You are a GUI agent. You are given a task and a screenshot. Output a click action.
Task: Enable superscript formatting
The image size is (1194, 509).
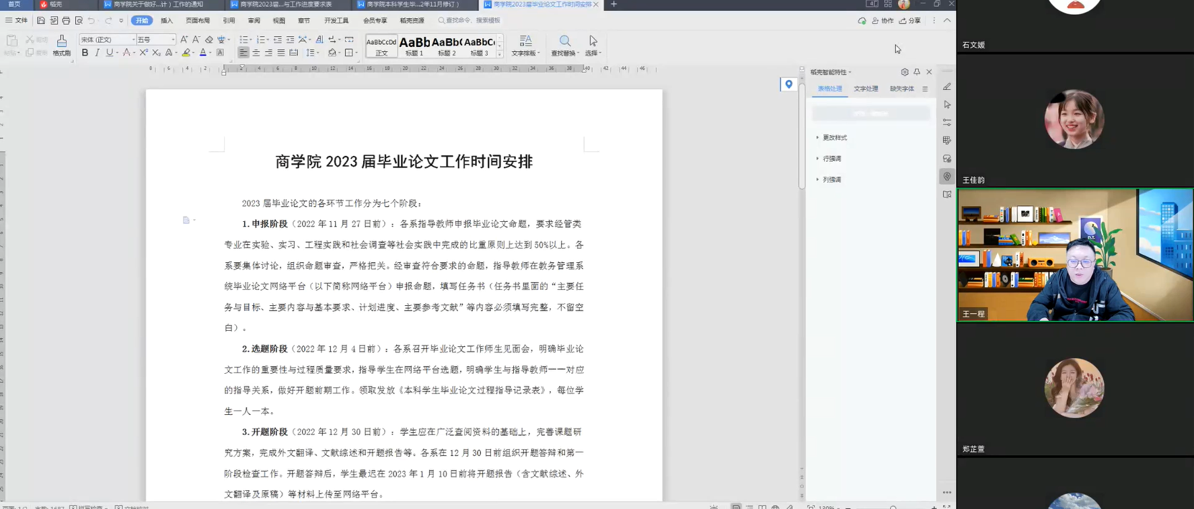click(143, 52)
